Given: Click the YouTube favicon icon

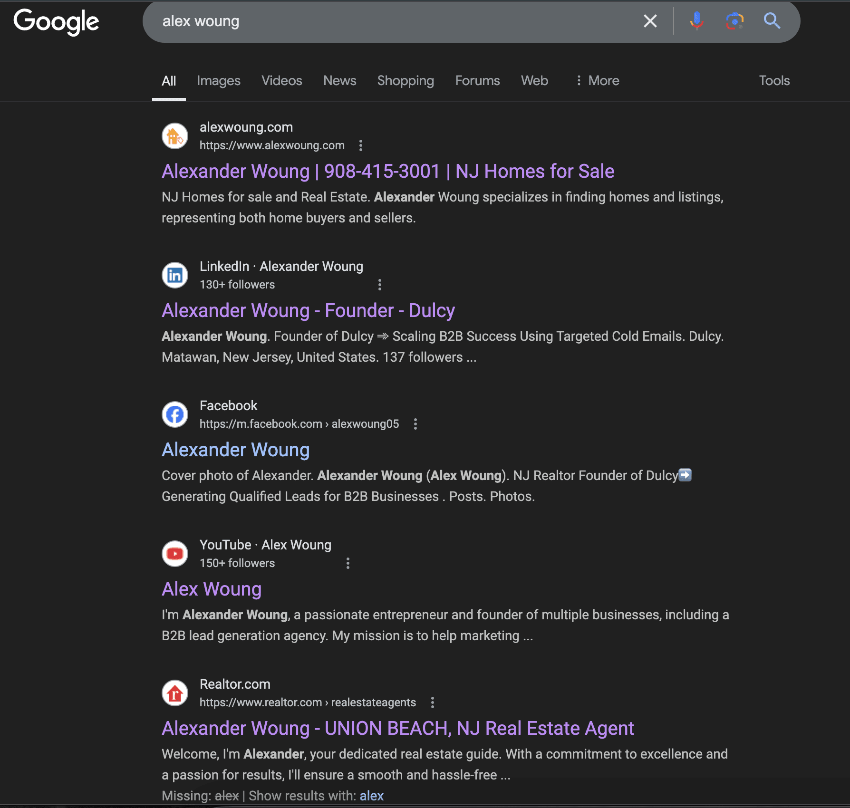Looking at the screenshot, I should coord(175,554).
